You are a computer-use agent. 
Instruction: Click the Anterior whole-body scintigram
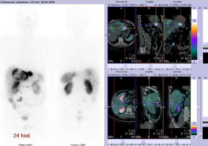(x=25, y=76)
